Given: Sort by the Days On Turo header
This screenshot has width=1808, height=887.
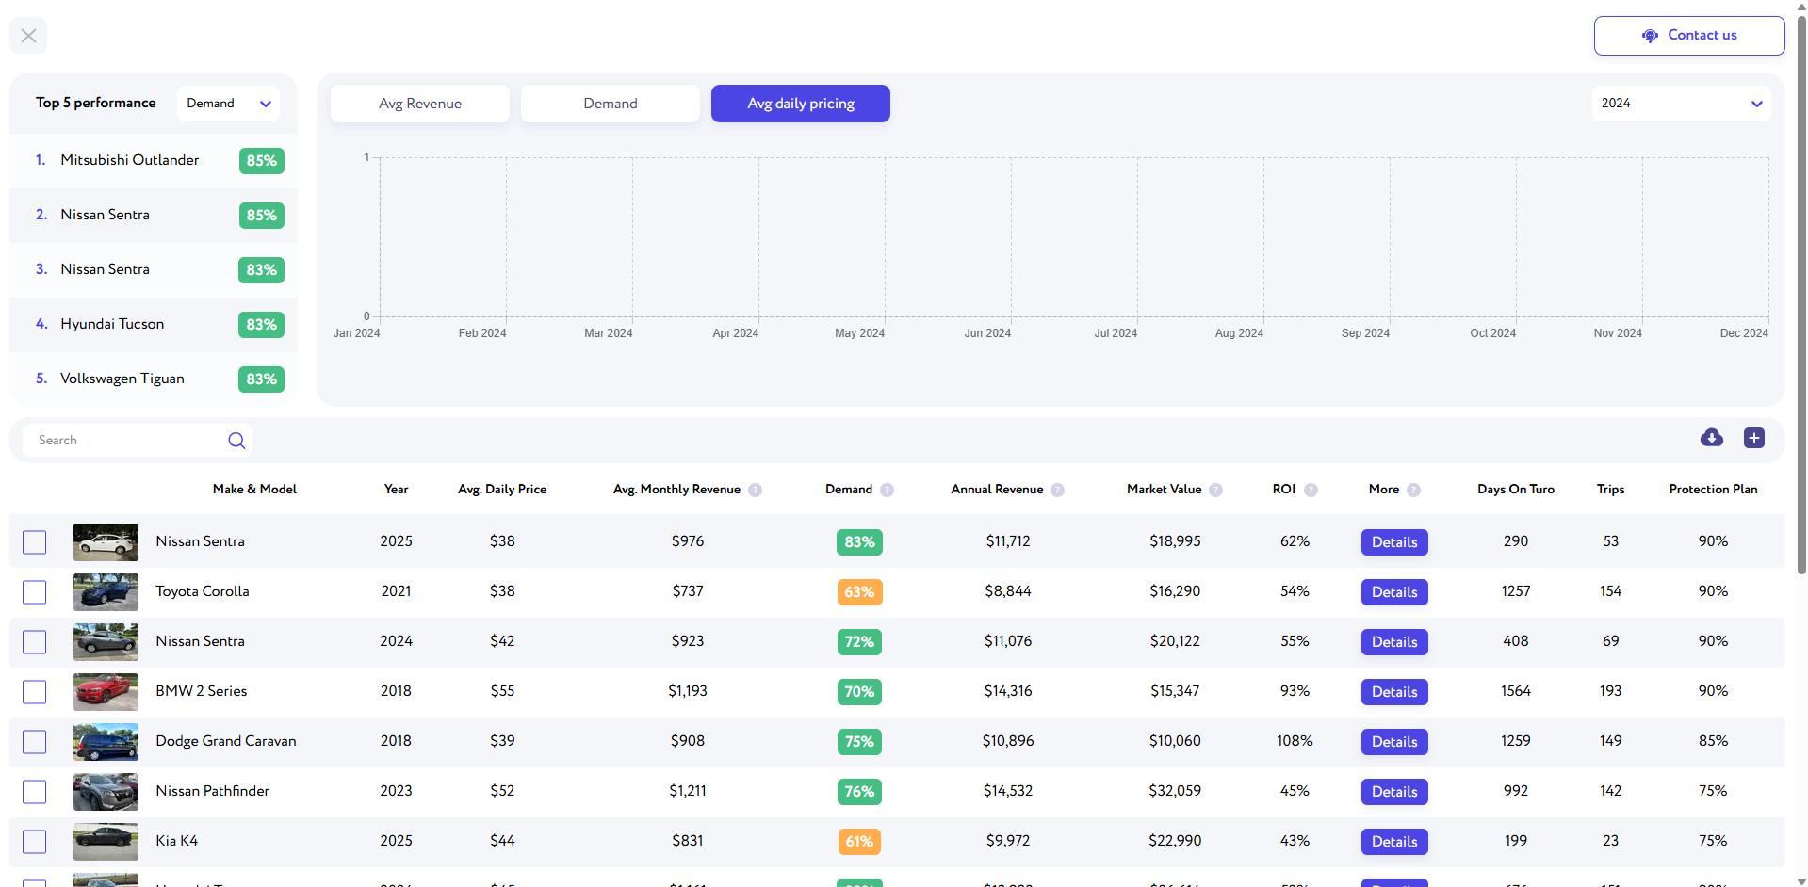Looking at the screenshot, I should tap(1516, 490).
